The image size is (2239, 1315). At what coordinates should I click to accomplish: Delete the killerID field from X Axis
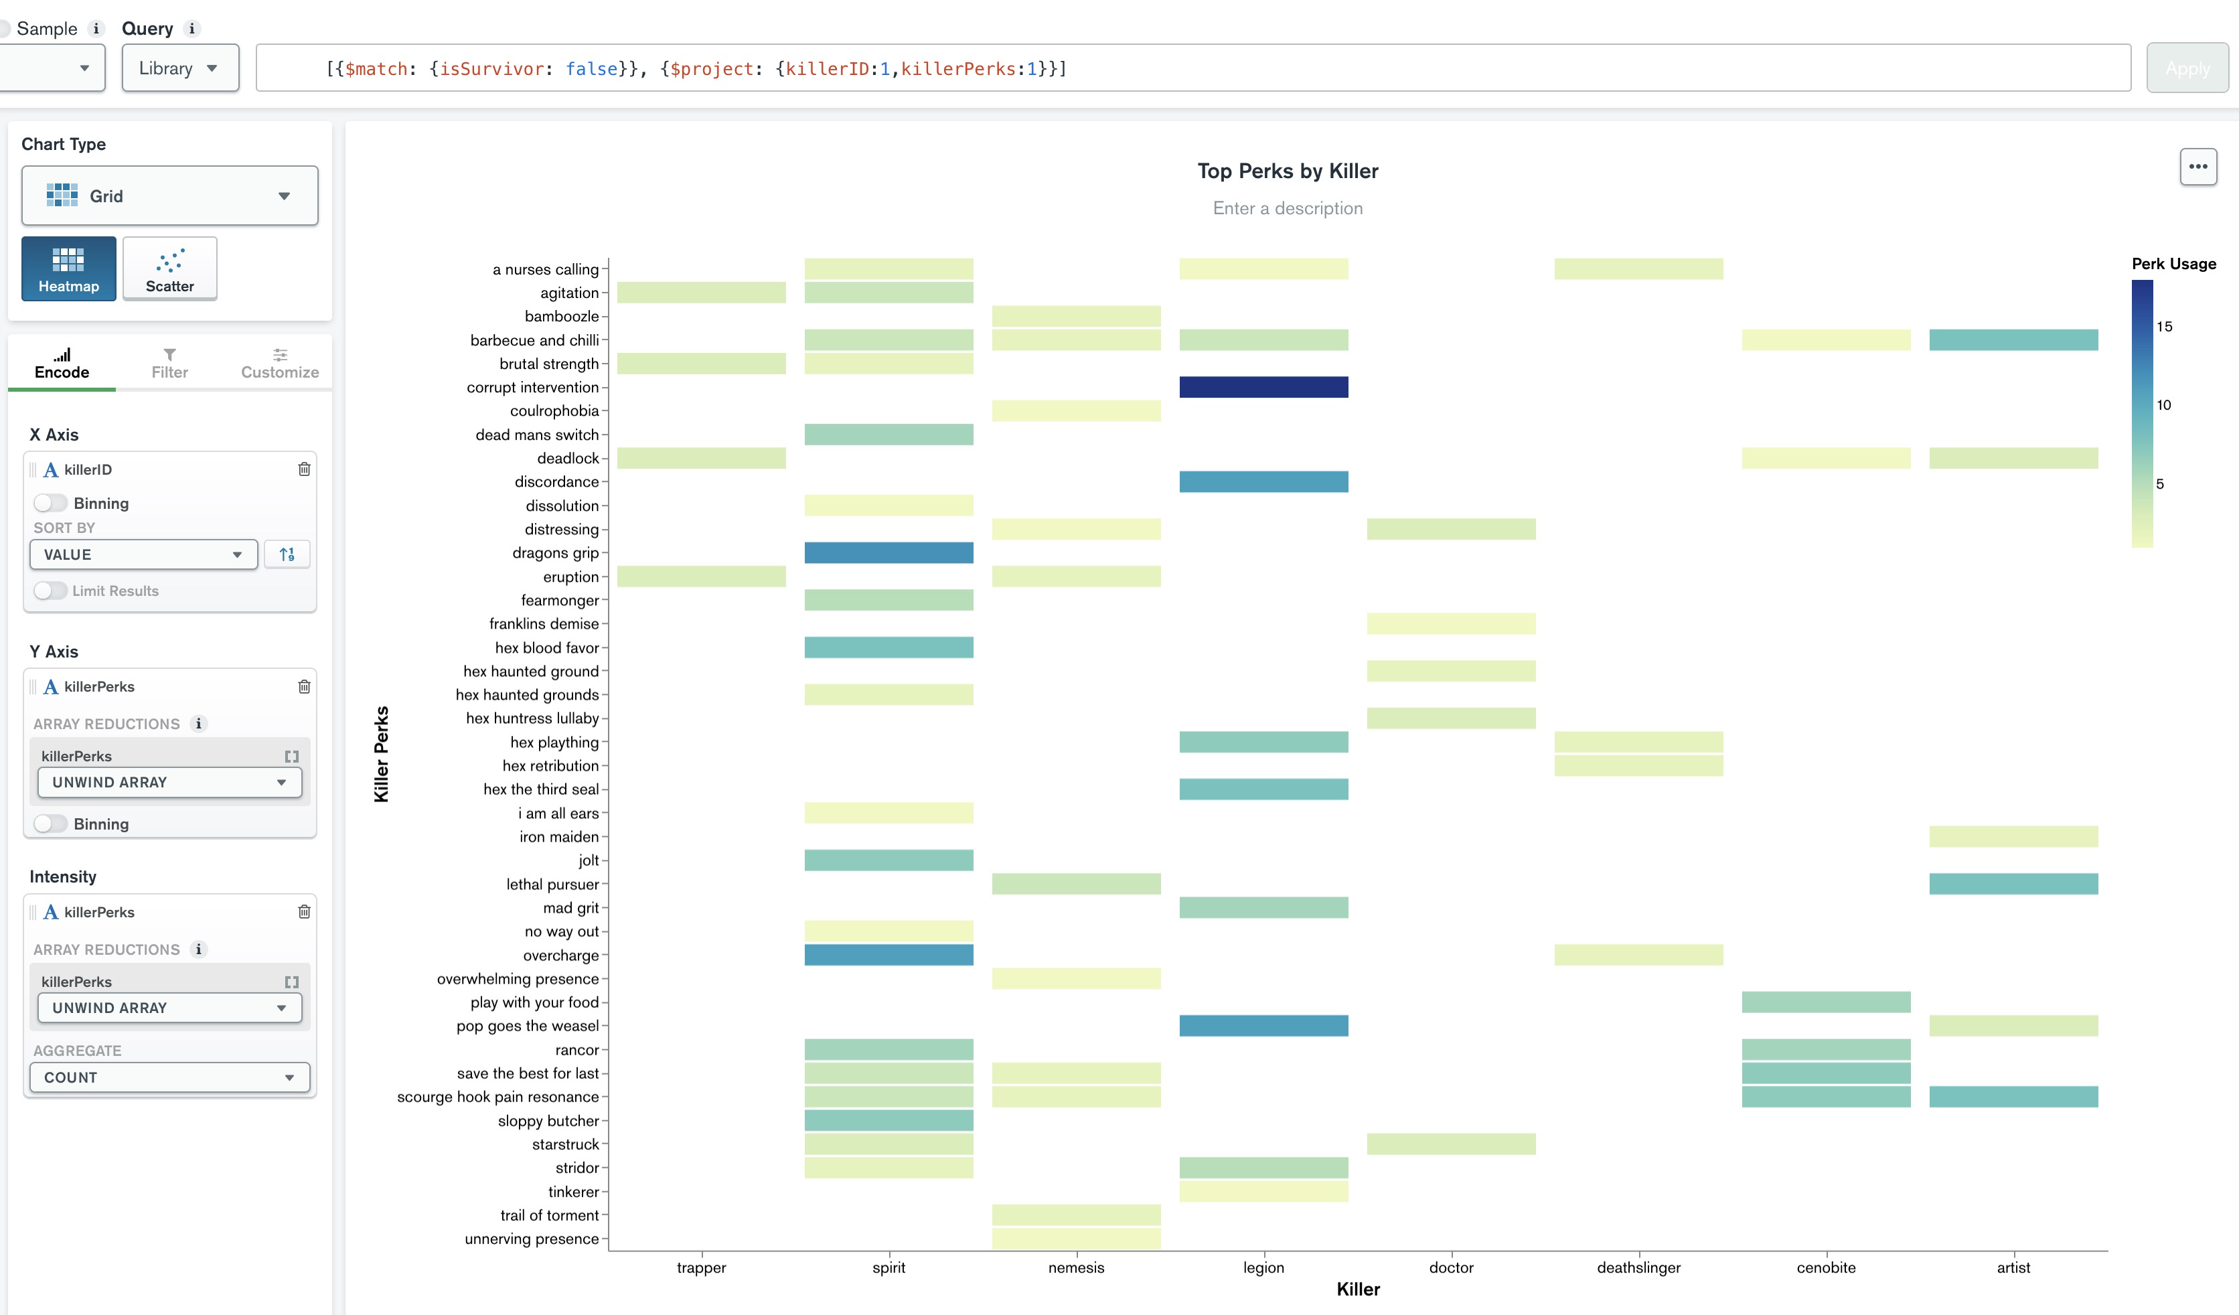(x=304, y=469)
